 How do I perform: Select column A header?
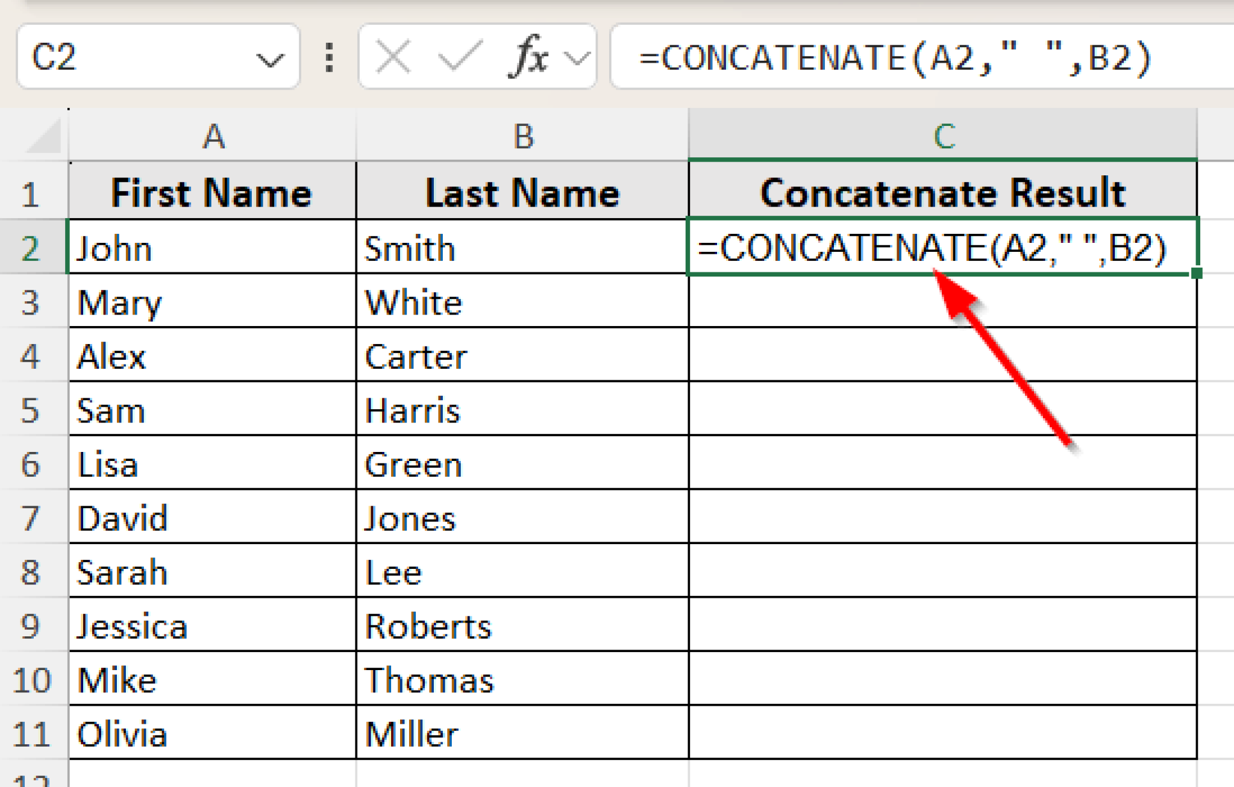point(213,136)
